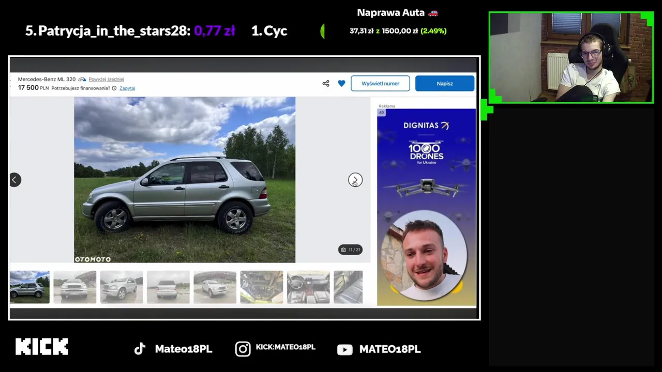
Task: Select the third thumbnail of the car
Action: (x=122, y=287)
